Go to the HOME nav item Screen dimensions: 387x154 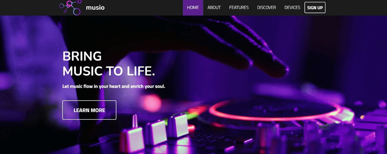click(193, 7)
